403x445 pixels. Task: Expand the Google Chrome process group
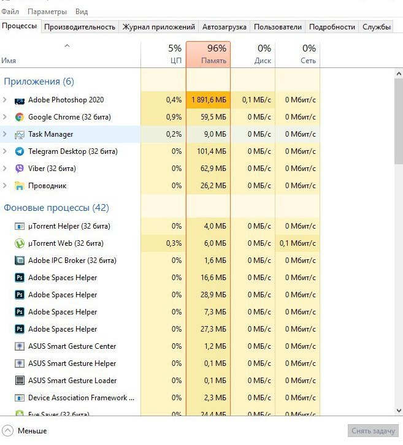(x=4, y=116)
